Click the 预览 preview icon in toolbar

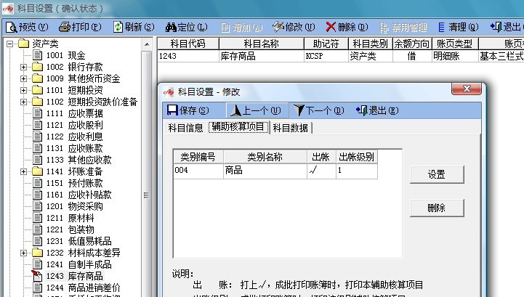point(12,27)
